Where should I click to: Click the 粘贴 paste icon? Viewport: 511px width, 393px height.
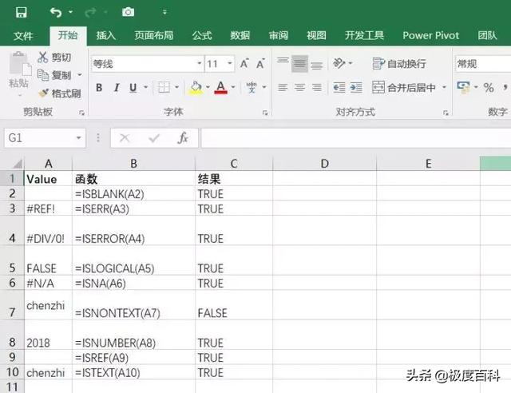click(19, 64)
